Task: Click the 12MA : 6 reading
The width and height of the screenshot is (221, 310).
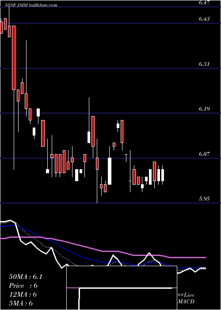Action: click(23, 294)
